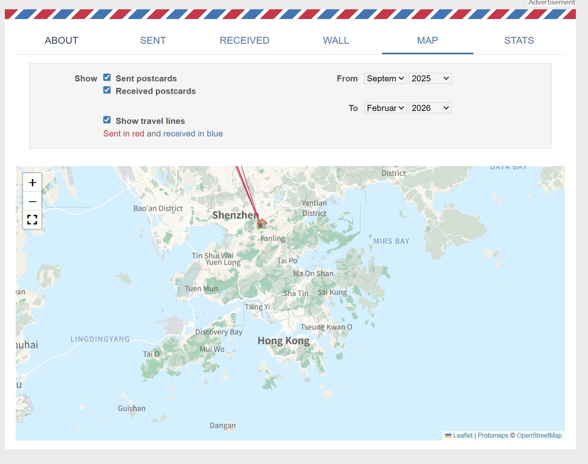588x464 pixels.
Task: Open the From year dropdown
Action: (x=430, y=79)
